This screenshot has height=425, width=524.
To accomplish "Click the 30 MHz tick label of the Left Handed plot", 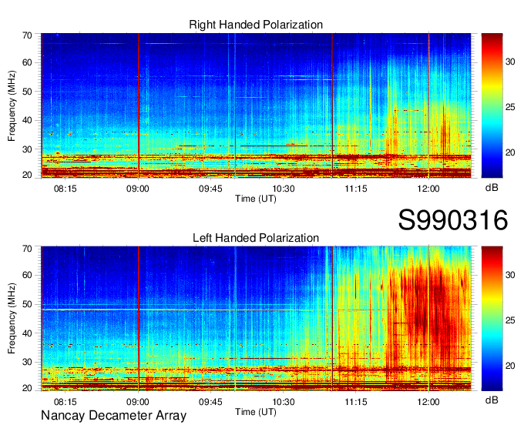I will (27, 362).
